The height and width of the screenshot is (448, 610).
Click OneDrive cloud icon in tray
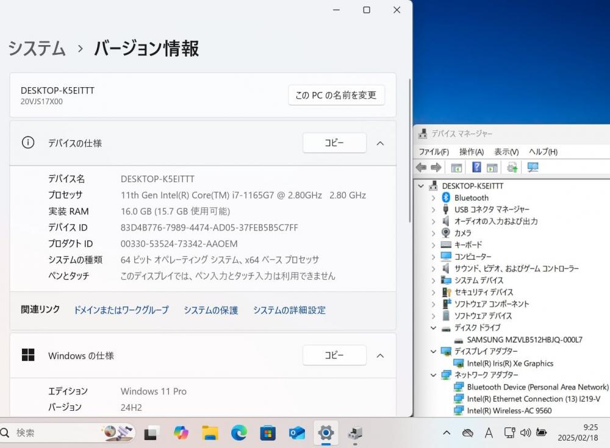468,433
